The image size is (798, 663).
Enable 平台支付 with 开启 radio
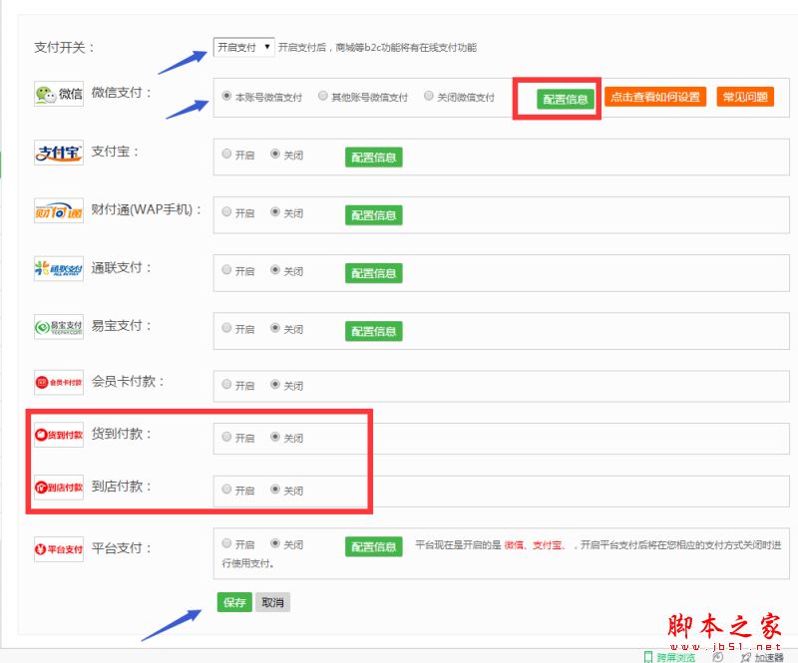(226, 543)
